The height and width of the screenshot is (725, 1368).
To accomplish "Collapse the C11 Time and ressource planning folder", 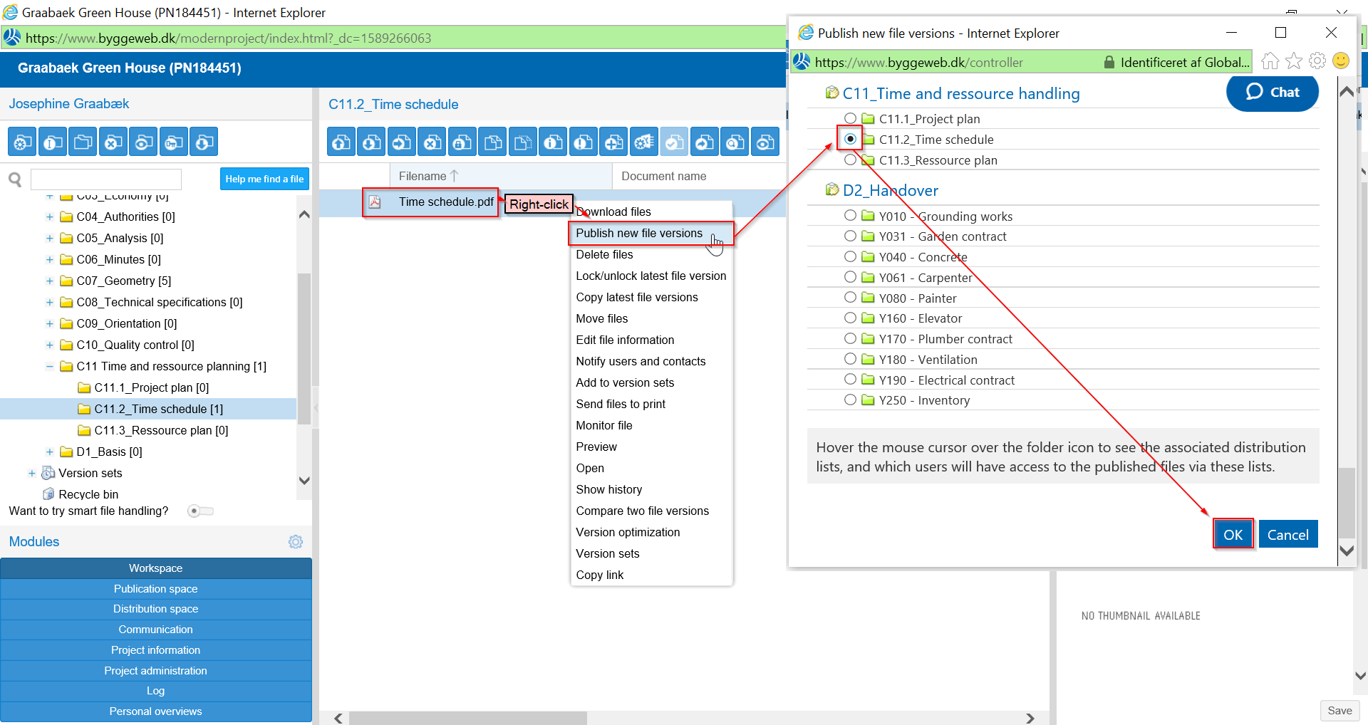I will (x=49, y=366).
